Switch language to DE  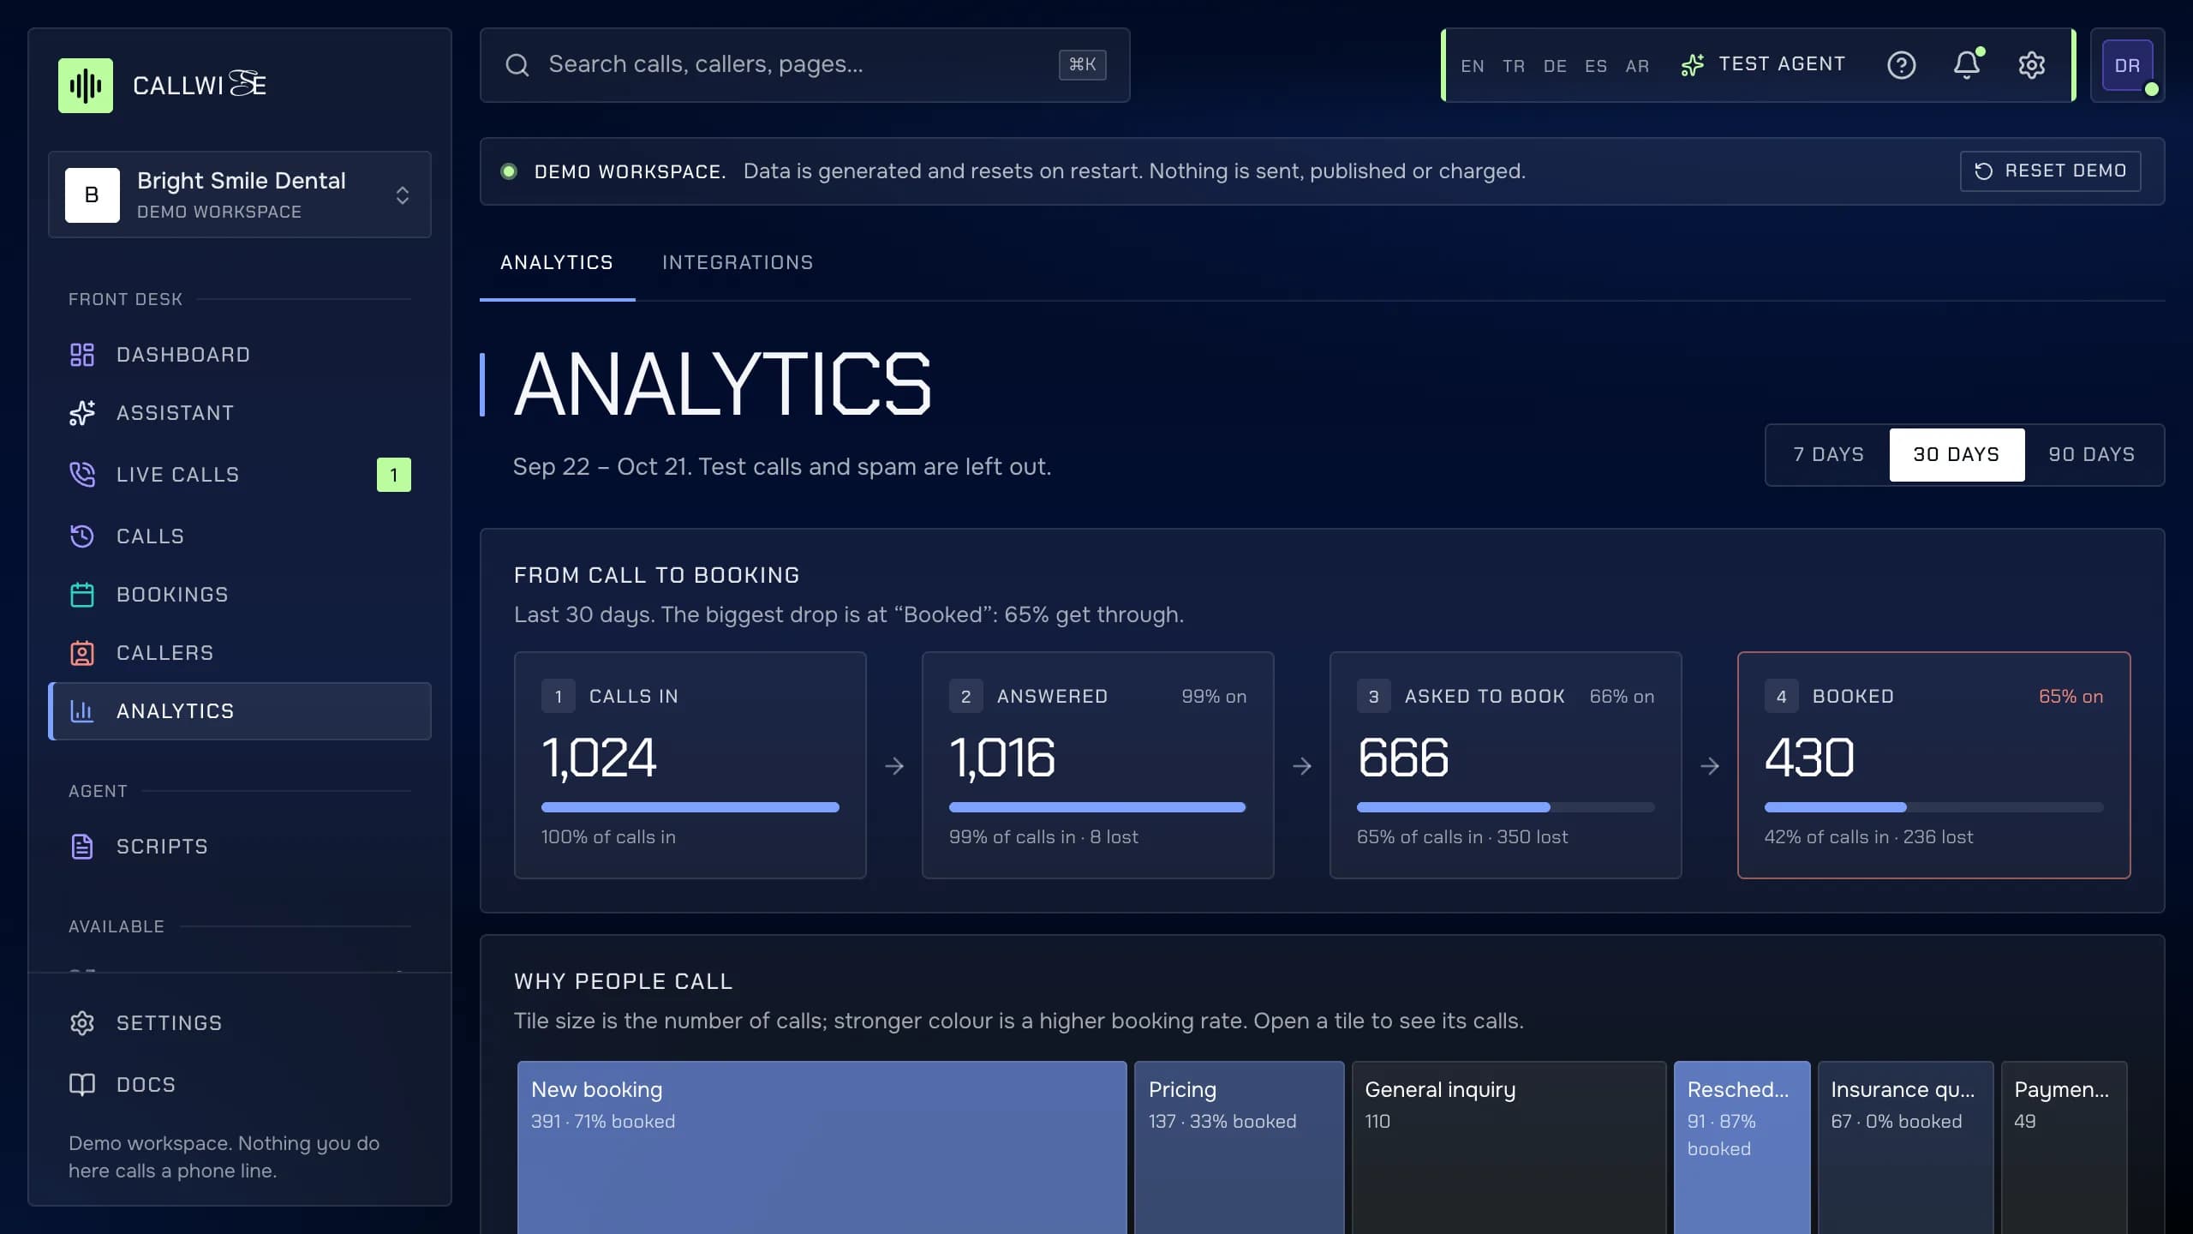point(1555,66)
